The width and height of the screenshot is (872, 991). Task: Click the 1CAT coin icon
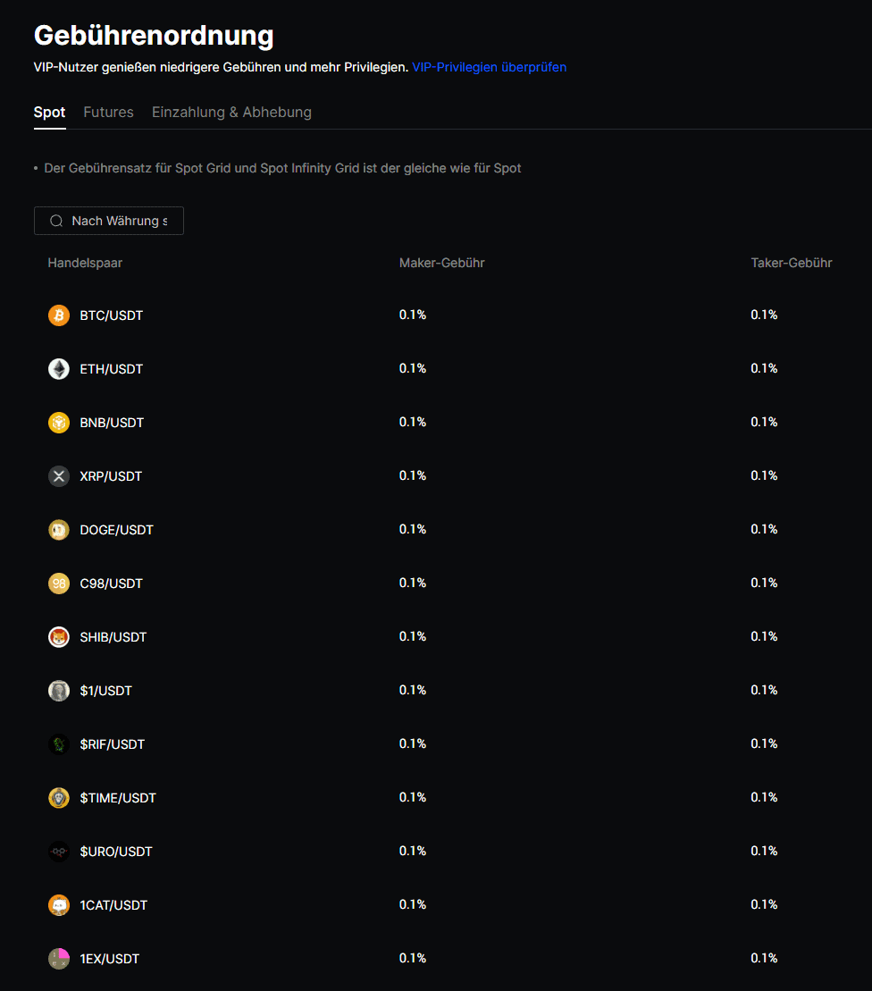point(59,905)
